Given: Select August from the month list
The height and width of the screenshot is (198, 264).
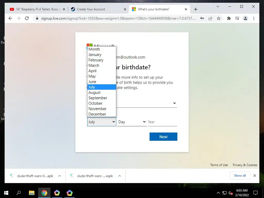Looking at the screenshot, I should click(x=102, y=93).
